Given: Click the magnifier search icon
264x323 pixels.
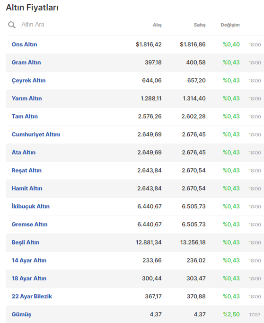Looking at the screenshot, I should coord(12,25).
